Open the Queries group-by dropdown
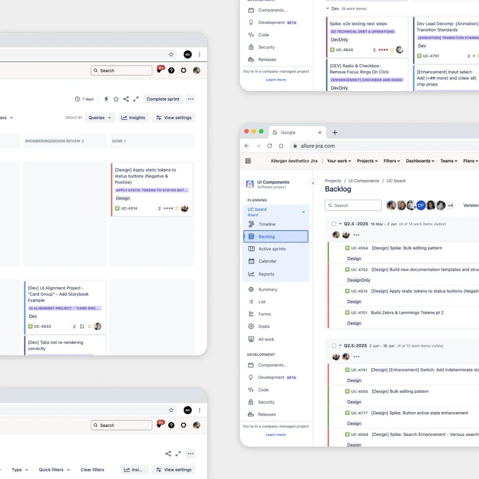Screen dimensions: 479x479 click(100, 118)
